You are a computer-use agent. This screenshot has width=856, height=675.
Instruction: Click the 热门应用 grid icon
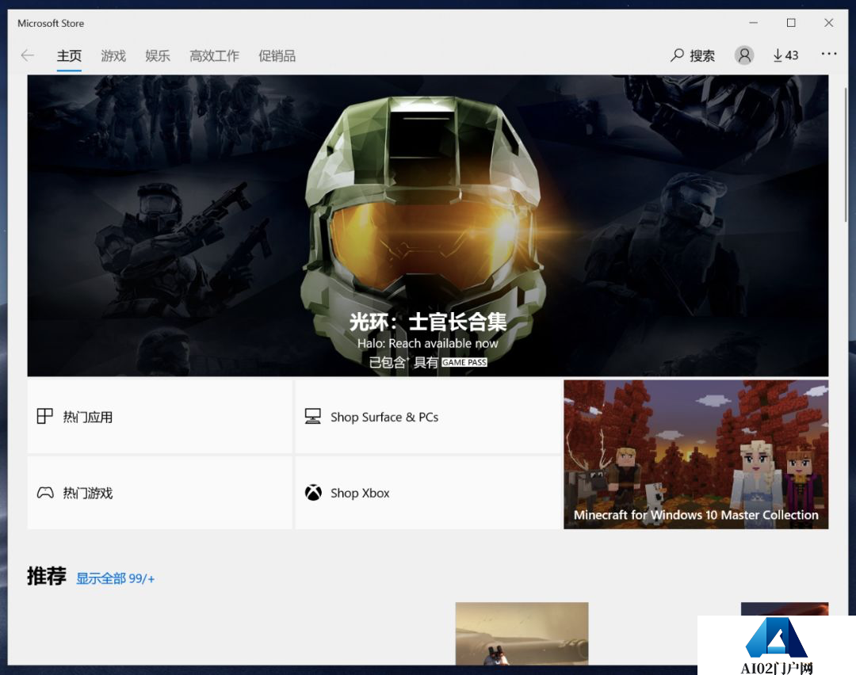coord(44,417)
